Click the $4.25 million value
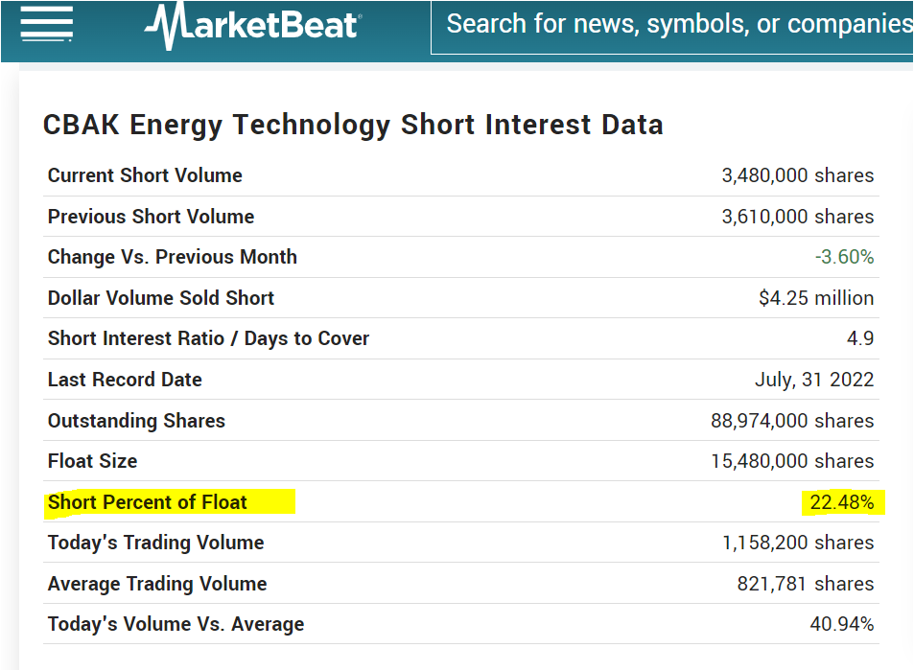This screenshot has width=914, height=671. coord(816,298)
